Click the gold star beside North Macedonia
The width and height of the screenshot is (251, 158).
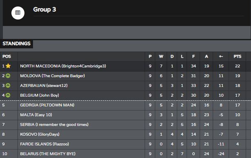pos(8,66)
